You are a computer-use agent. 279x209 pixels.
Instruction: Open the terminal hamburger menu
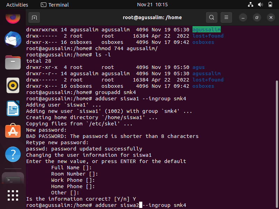(x=226, y=17)
